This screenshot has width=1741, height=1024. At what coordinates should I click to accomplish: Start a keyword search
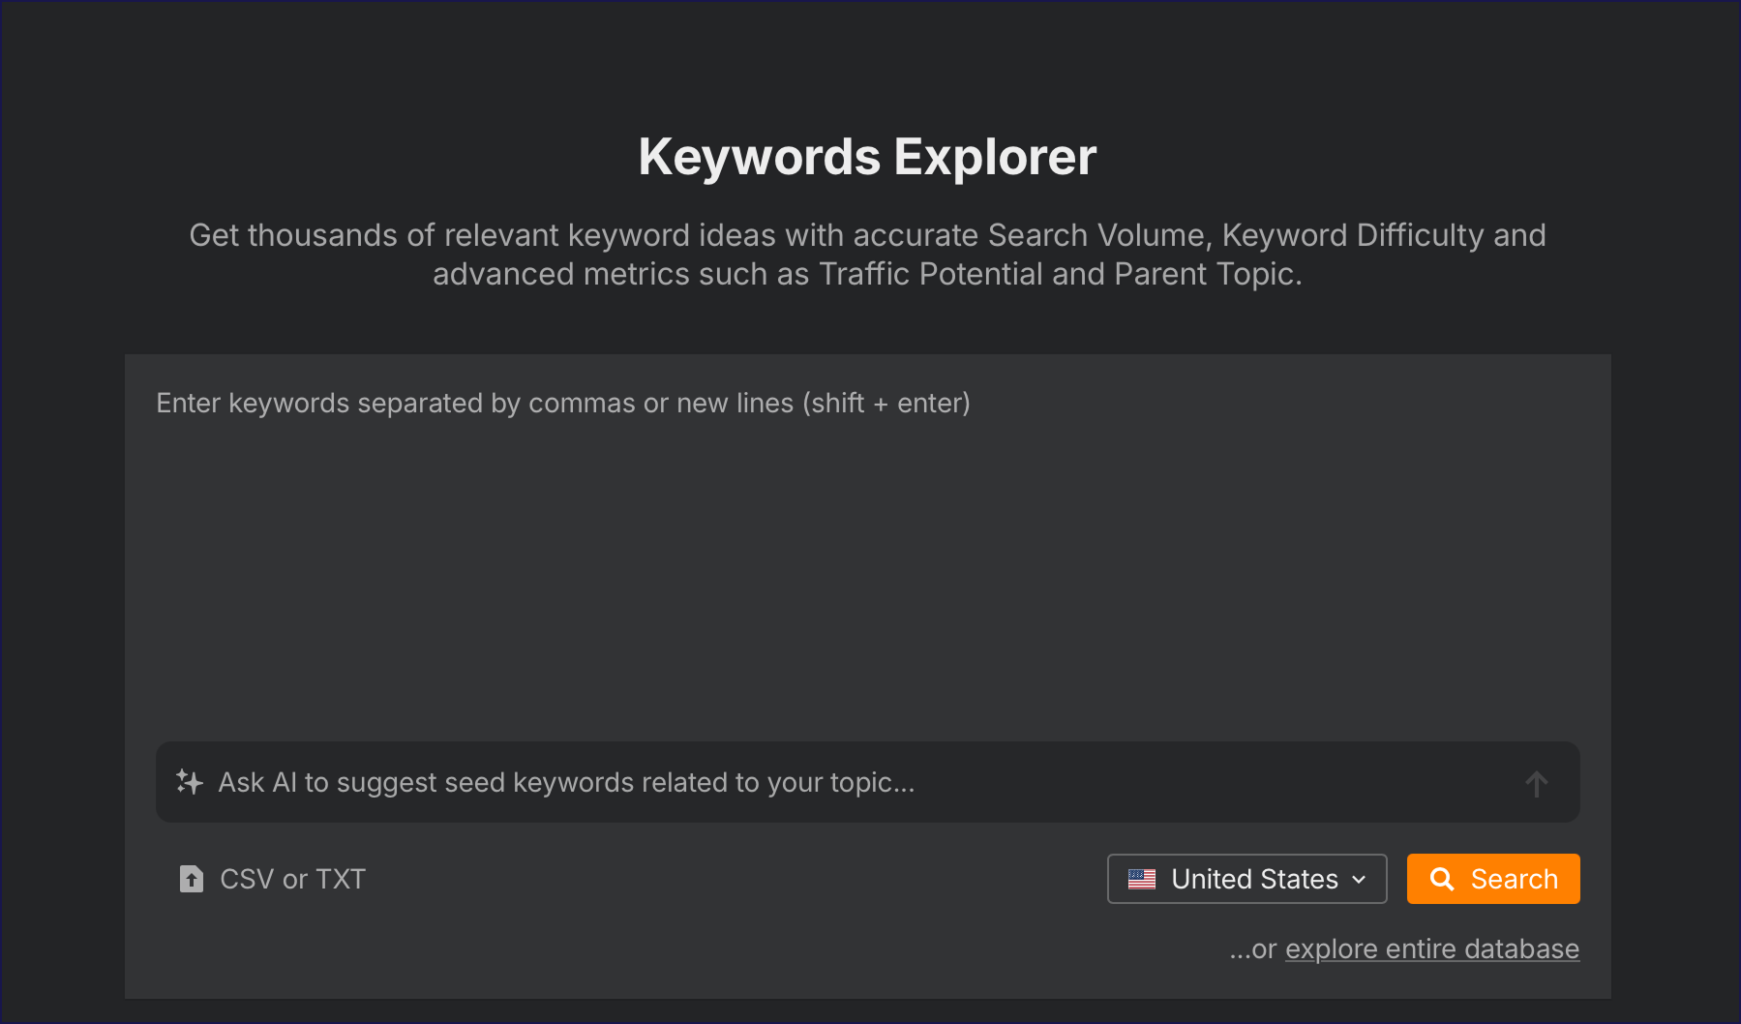[x=1492, y=879]
